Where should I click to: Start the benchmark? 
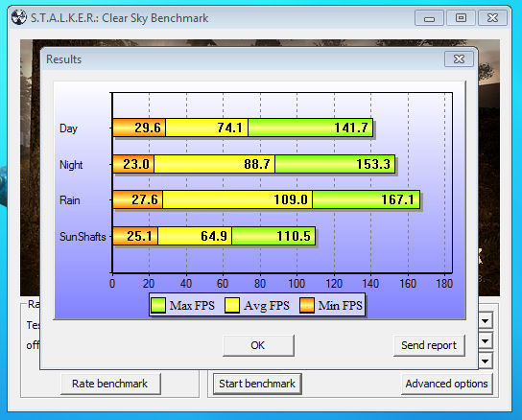coord(257,384)
